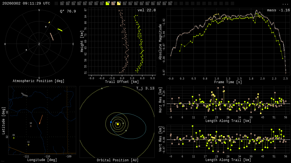Click the vel 22.8 velocity label
Screen dimensions: 291x163
point(147,10)
